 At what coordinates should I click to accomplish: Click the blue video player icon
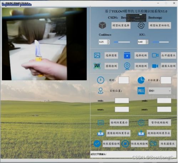point(127,55)
